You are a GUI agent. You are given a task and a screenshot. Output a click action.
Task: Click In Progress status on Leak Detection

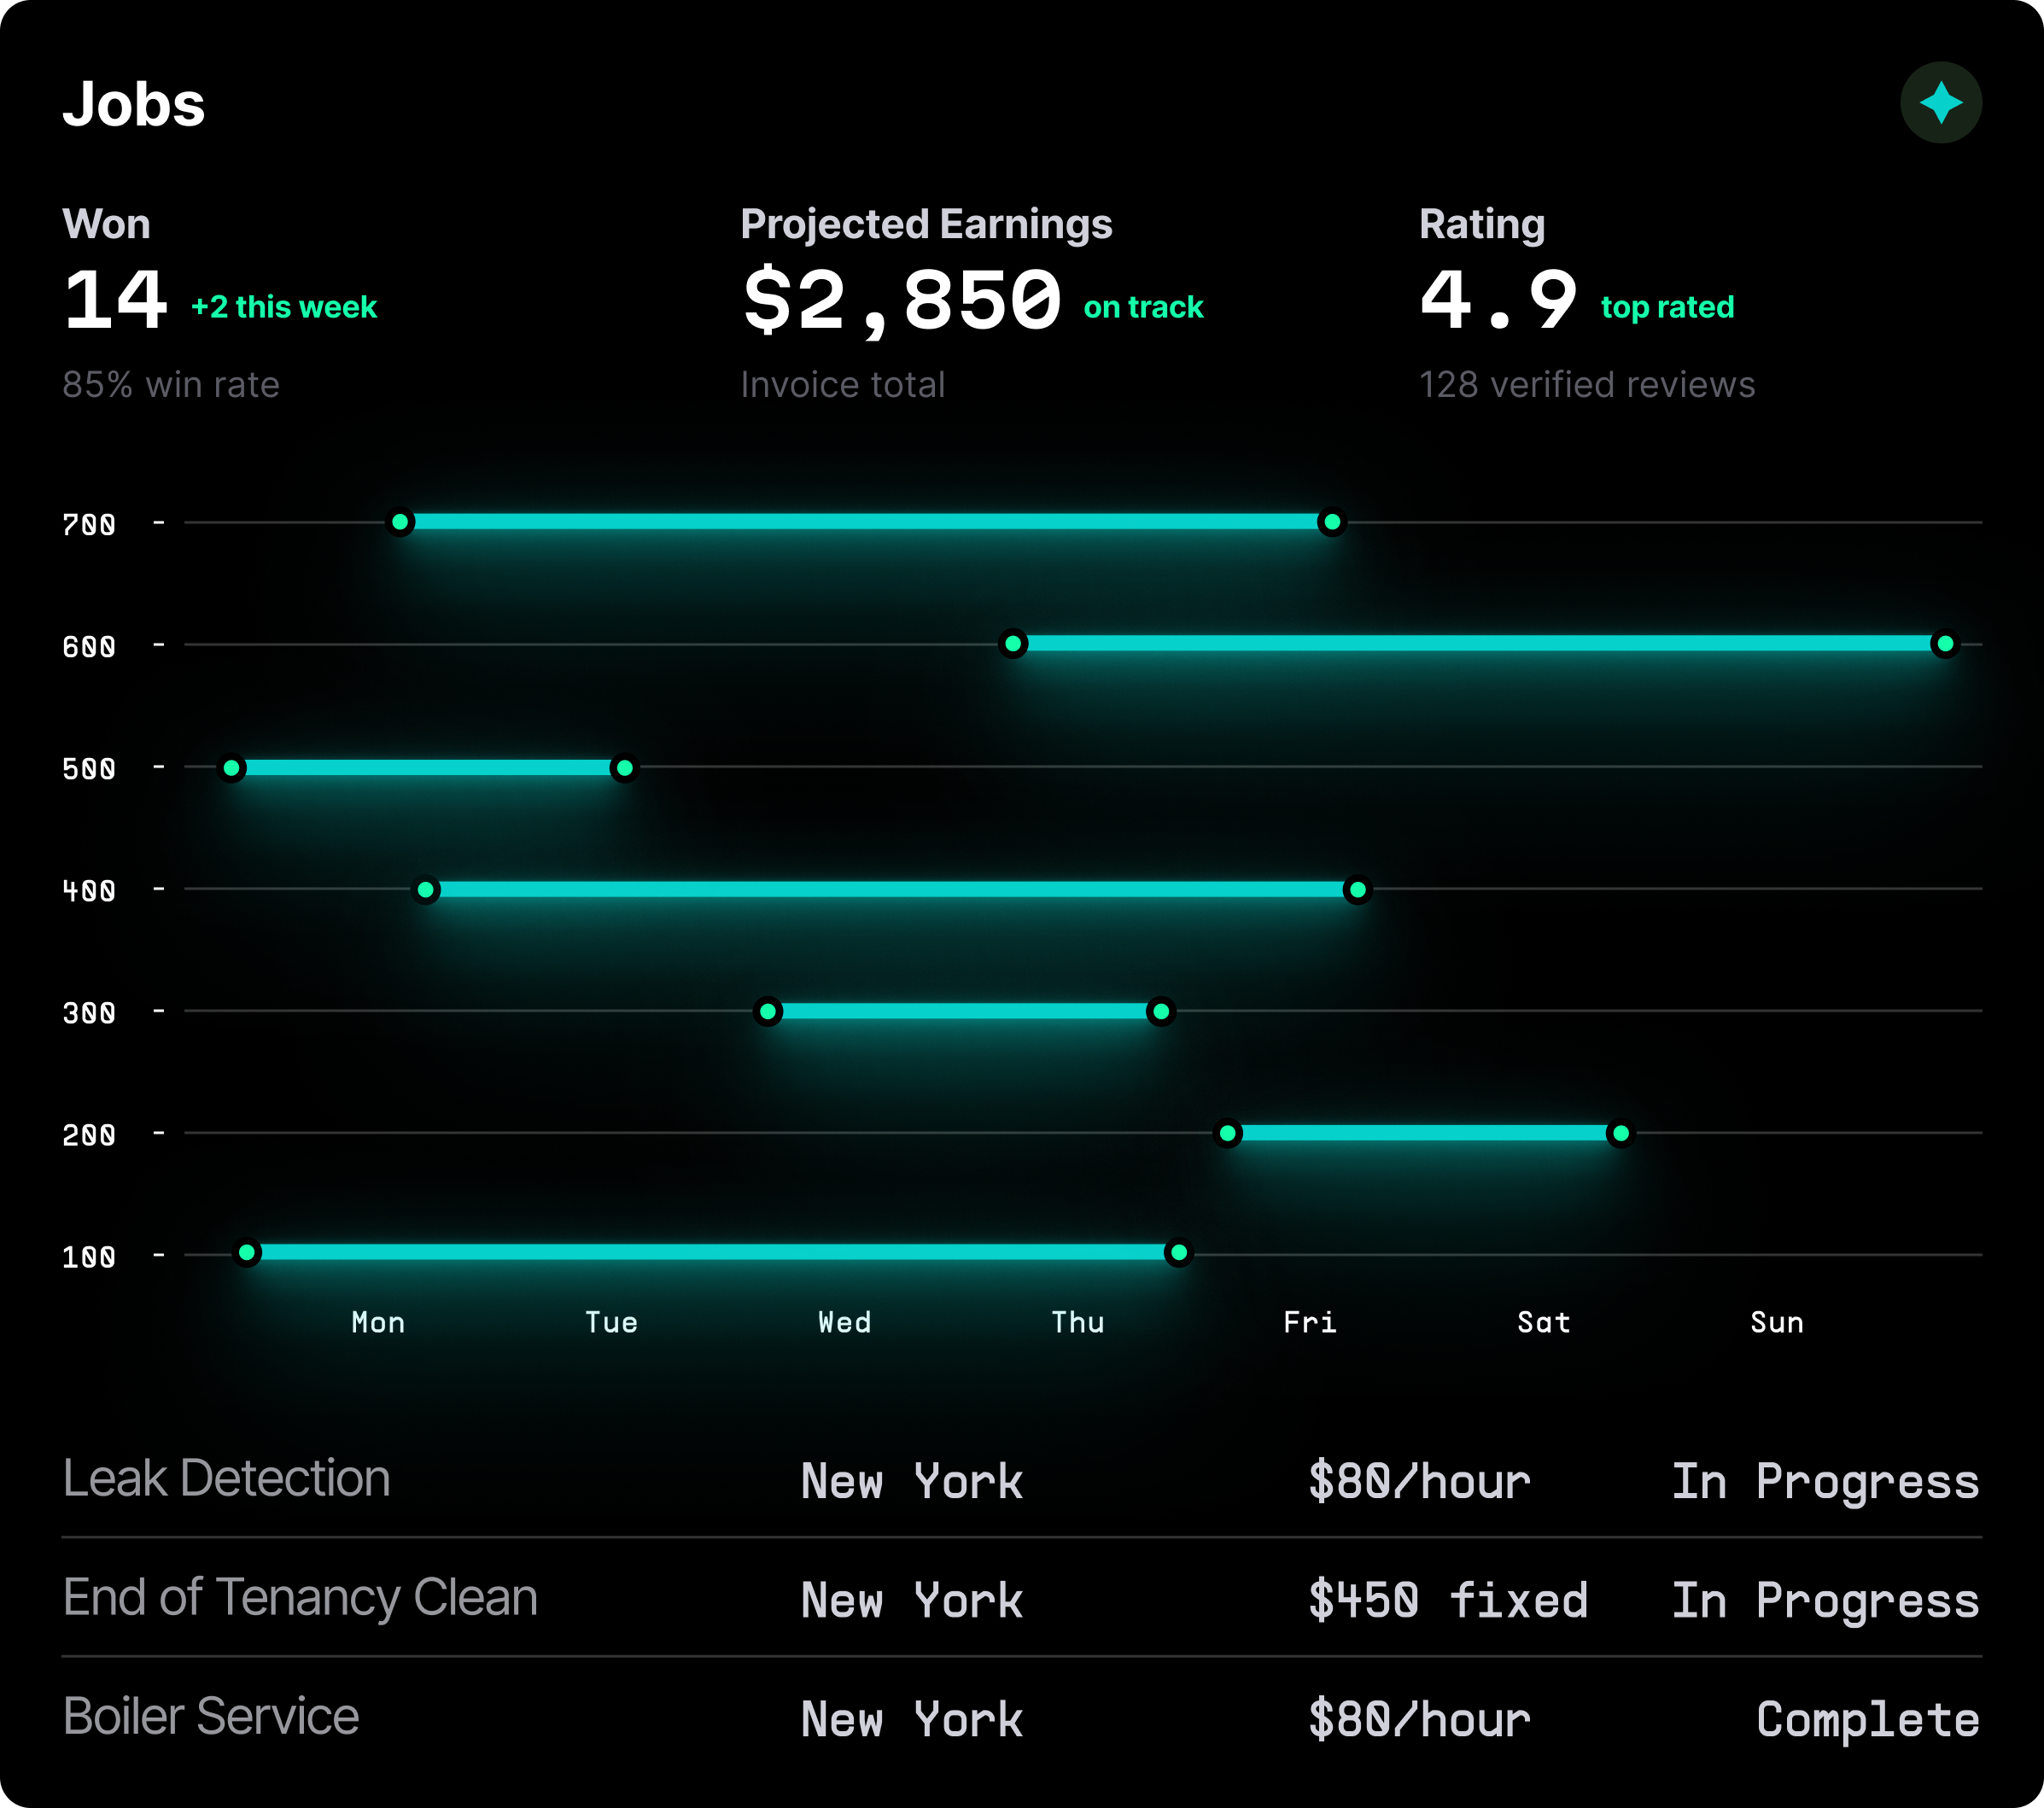click(1825, 1481)
